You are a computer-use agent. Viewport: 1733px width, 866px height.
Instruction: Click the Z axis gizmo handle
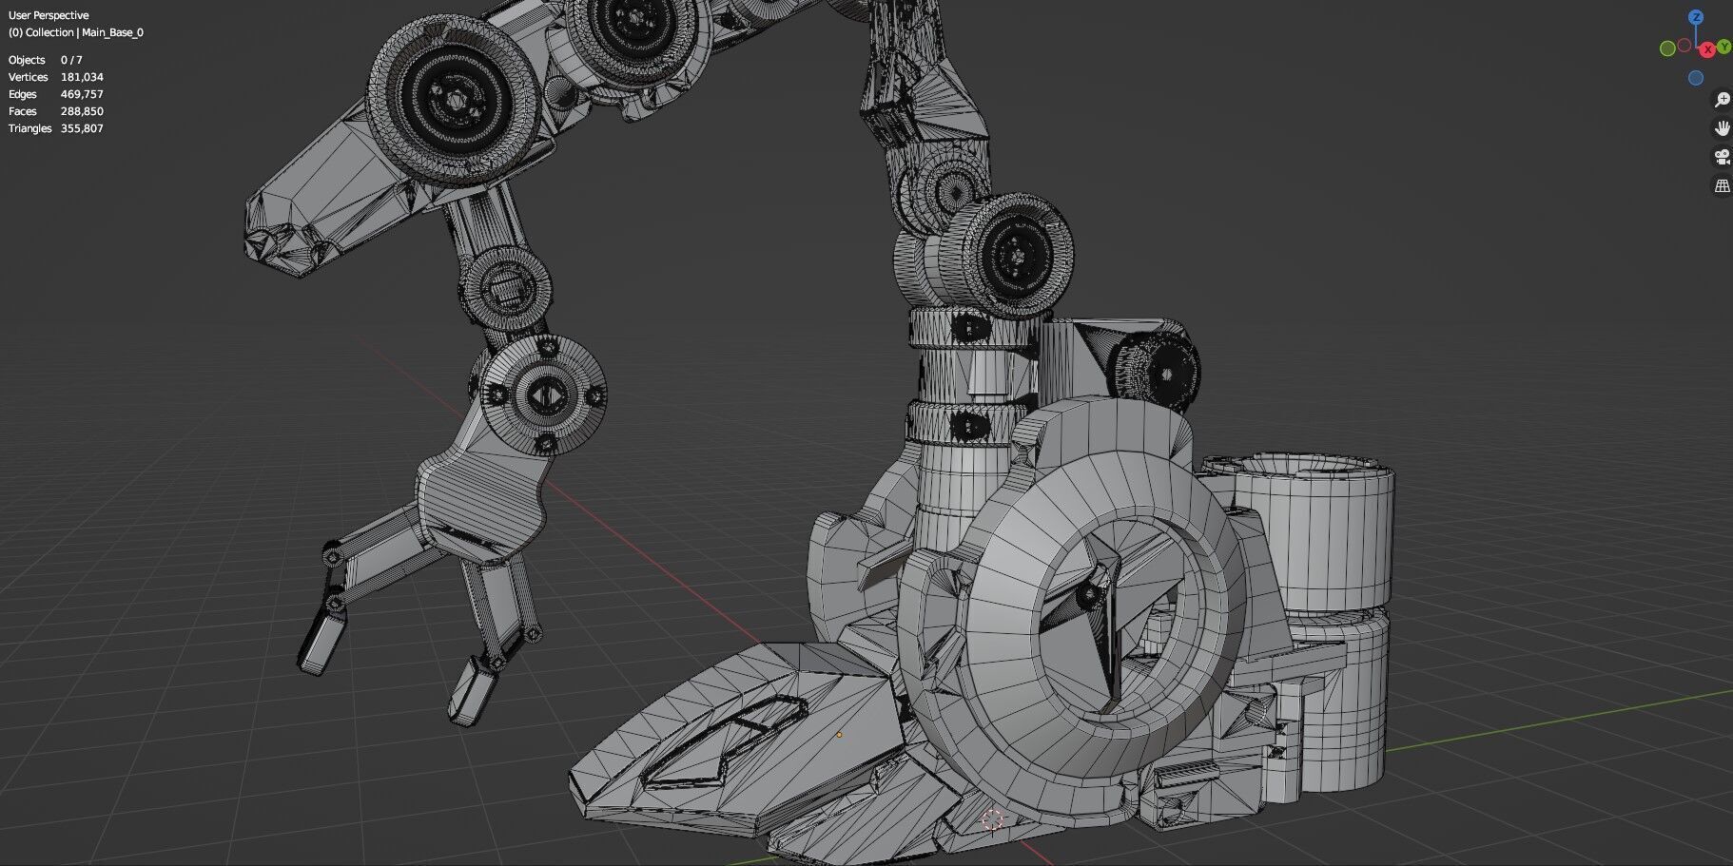tap(1696, 17)
